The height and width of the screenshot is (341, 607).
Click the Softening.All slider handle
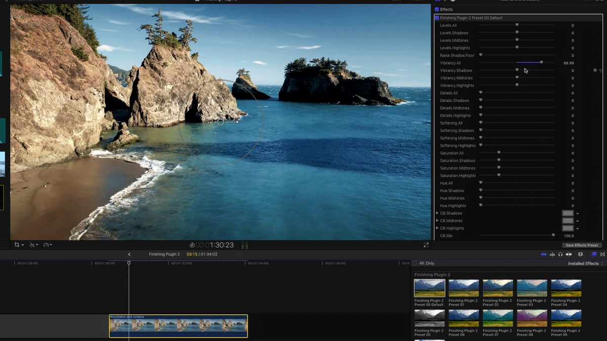coord(481,123)
